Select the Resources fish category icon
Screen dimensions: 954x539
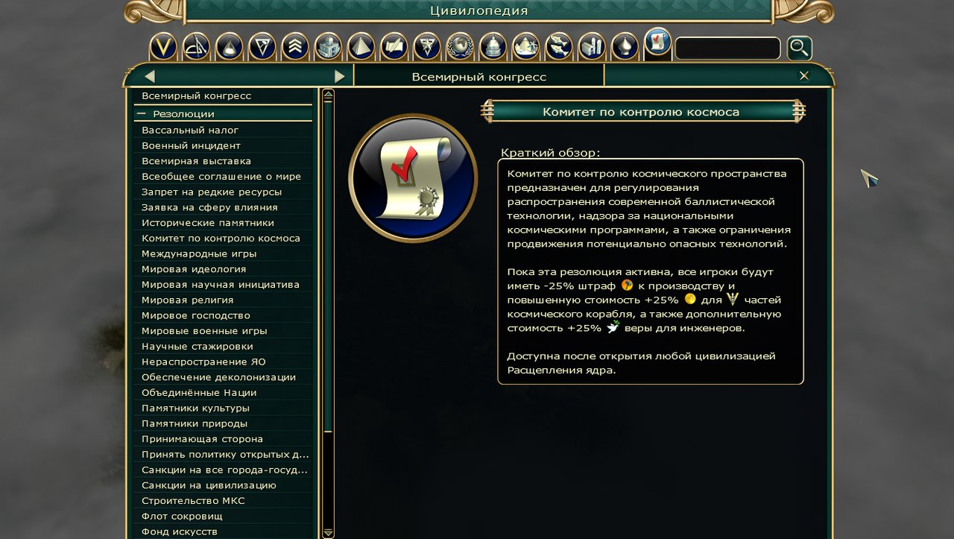pyautogui.click(x=559, y=47)
